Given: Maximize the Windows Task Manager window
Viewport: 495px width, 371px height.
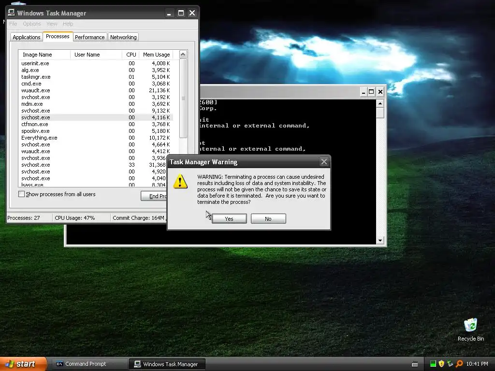Looking at the screenshot, I should click(x=181, y=13).
